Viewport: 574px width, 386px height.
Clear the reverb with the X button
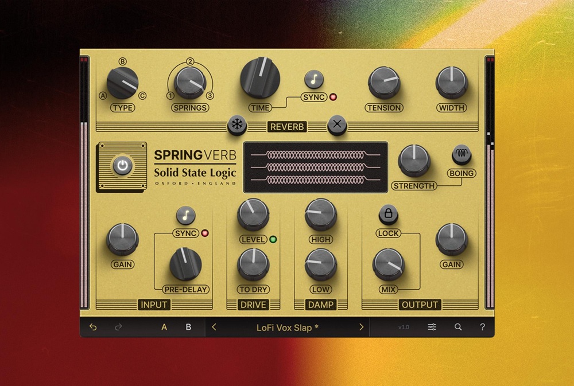click(x=337, y=124)
